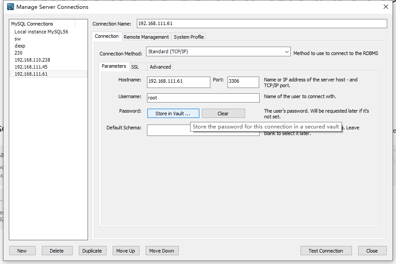Click Store in Vault button

pos(173,114)
